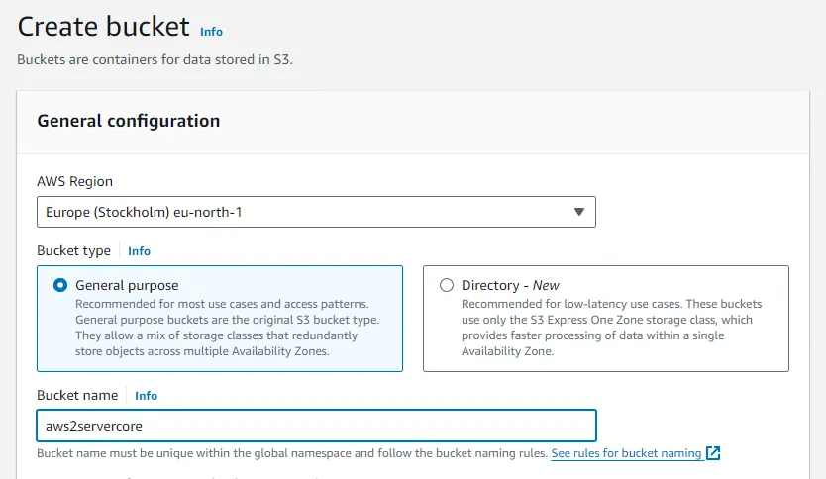Image resolution: width=826 pixels, height=479 pixels.
Task: Click the Bucket type field label
Action: click(73, 251)
